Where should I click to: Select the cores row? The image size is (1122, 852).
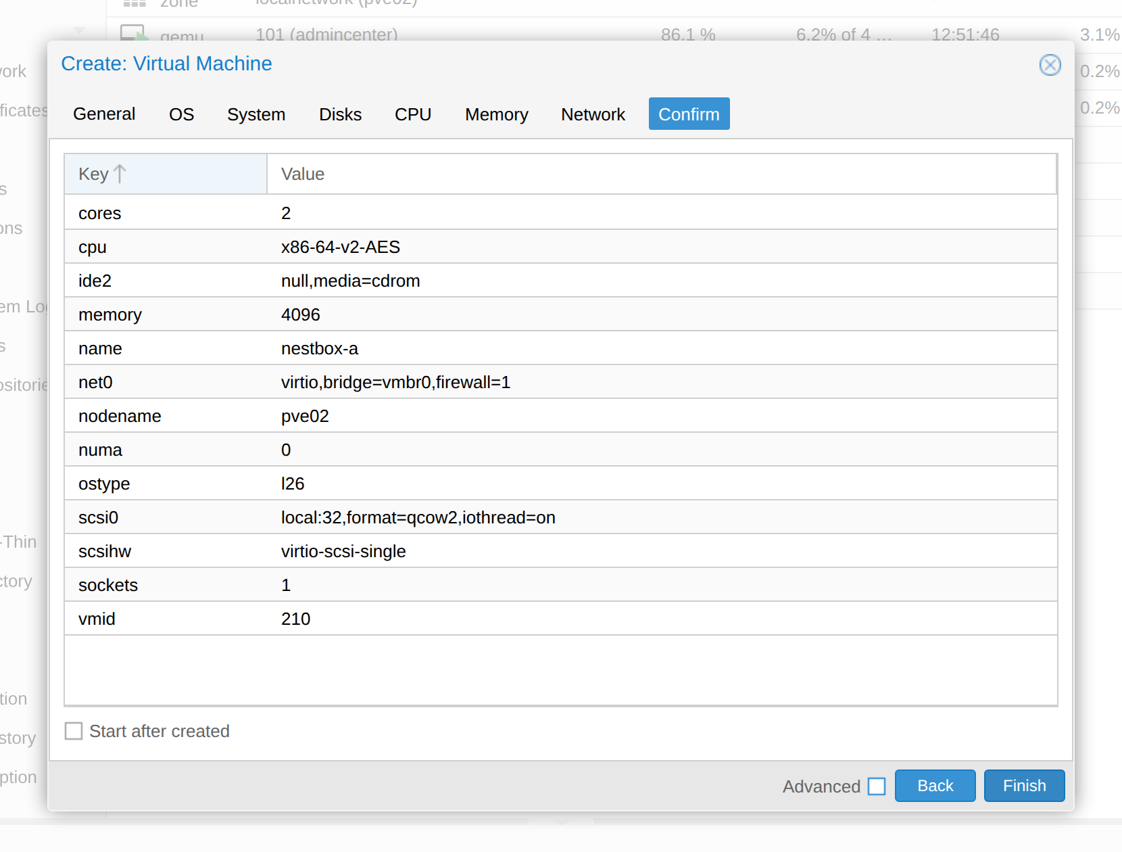561,213
